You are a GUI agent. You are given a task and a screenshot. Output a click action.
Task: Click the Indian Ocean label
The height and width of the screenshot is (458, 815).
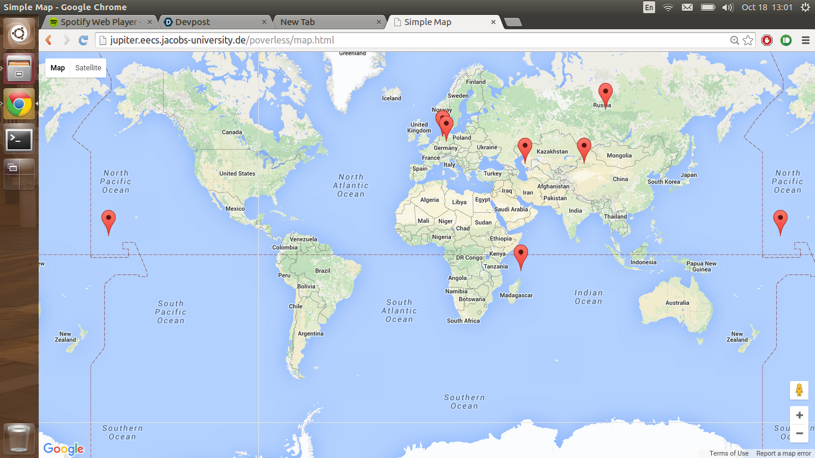(588, 297)
